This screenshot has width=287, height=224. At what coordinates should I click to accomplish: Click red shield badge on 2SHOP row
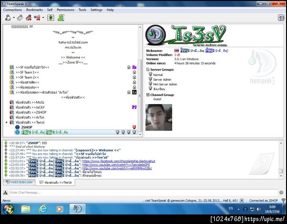[134, 127]
